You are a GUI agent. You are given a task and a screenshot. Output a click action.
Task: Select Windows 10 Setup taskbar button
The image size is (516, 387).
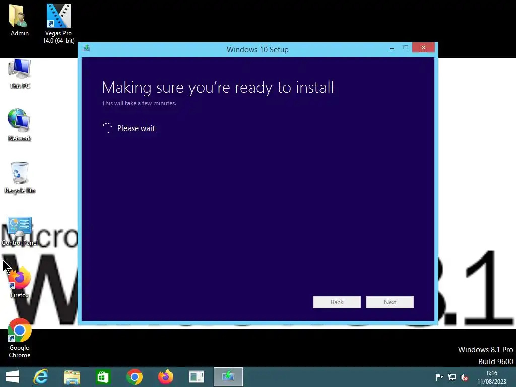coord(228,377)
